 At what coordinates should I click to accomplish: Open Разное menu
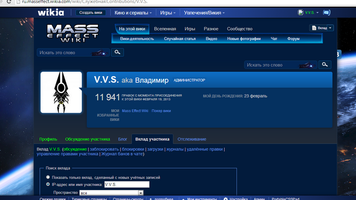(211, 29)
